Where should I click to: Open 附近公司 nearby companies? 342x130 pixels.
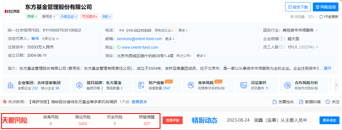pyautogui.click(x=184, y=56)
